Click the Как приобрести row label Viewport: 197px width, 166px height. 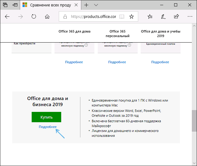tap(24, 43)
